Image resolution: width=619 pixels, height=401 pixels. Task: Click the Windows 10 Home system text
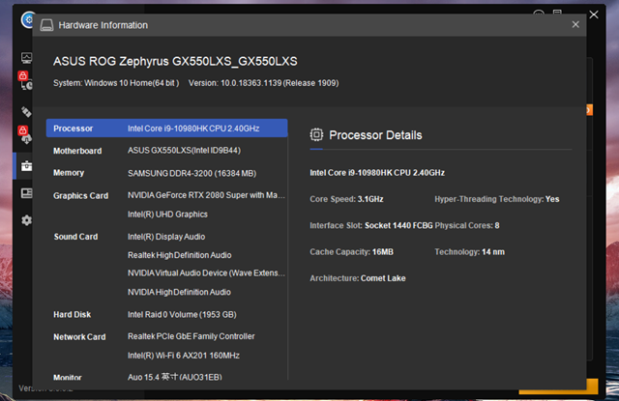tap(116, 83)
